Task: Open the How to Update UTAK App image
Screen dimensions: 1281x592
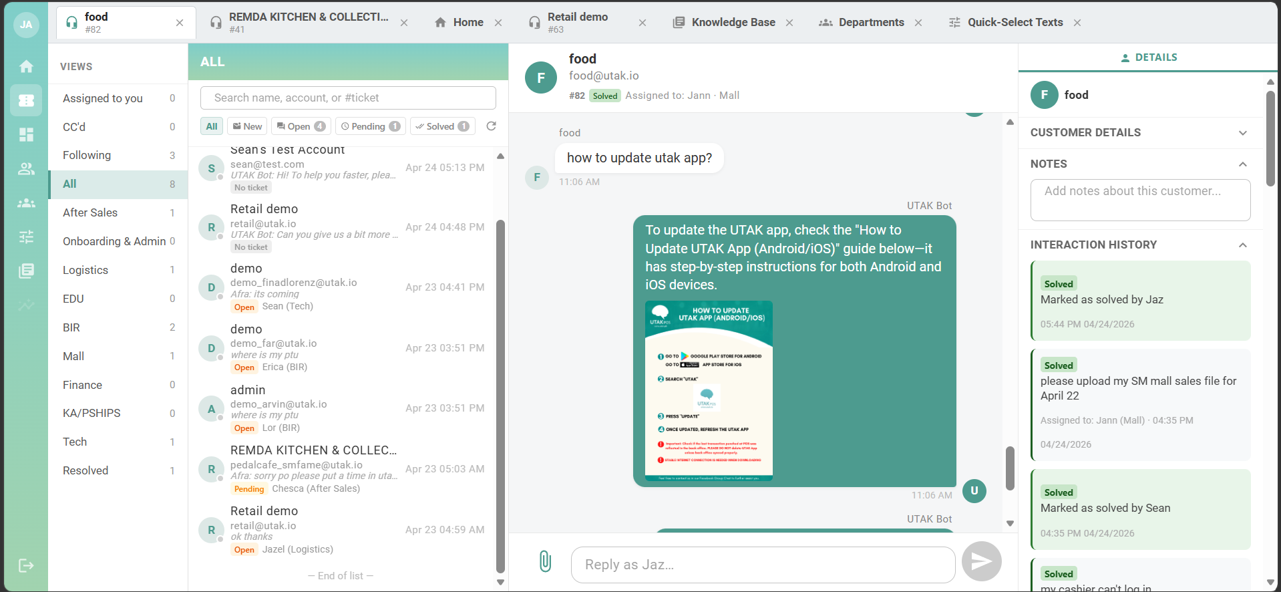Action: tap(709, 391)
